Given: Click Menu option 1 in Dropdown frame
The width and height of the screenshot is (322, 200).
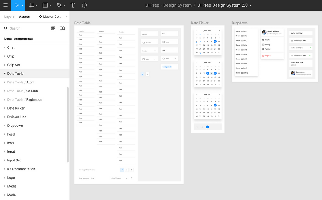Looking at the screenshot, I should pos(241,31).
